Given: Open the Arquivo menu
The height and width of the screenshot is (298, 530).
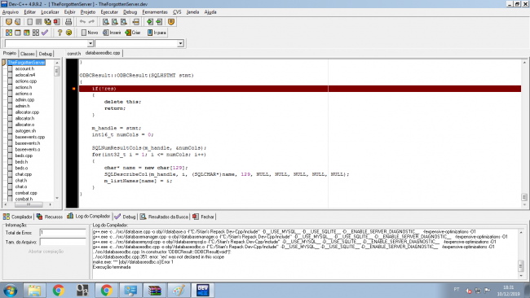Looking at the screenshot, I should (x=11, y=12).
